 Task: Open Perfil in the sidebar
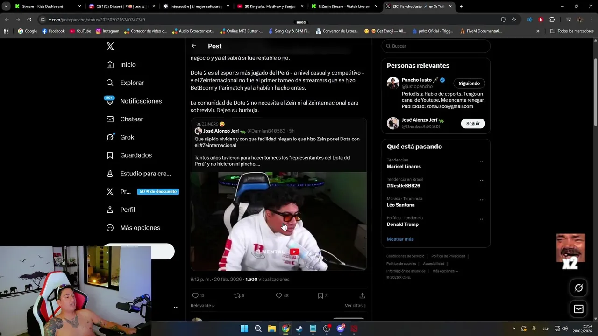click(121, 210)
